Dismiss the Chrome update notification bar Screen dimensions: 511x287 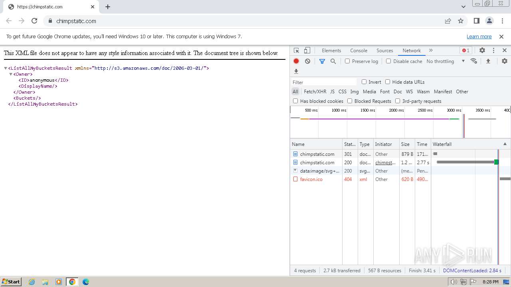501,37
